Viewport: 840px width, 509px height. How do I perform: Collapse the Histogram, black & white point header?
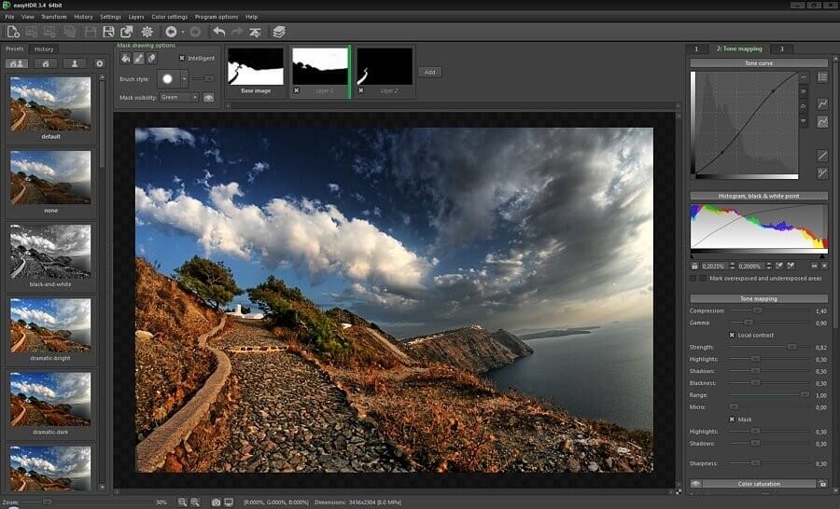click(x=759, y=196)
